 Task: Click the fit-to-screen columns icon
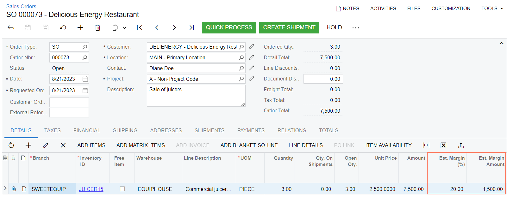tap(426, 145)
